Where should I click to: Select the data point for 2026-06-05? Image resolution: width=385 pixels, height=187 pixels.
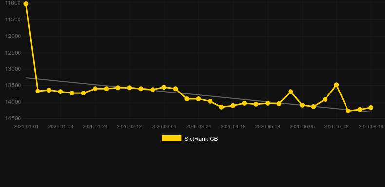[x=302, y=105]
